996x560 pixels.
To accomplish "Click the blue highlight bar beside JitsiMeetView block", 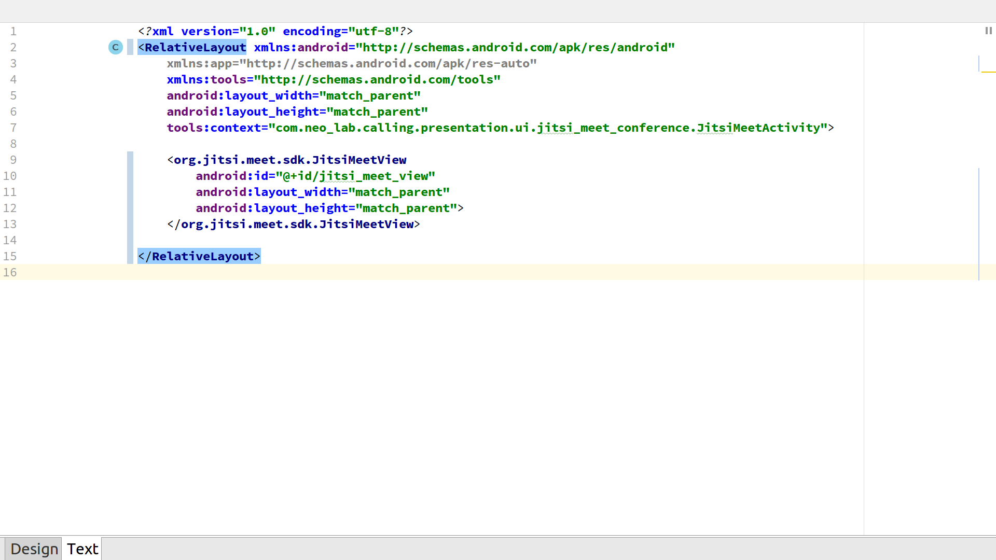I will pyautogui.click(x=130, y=207).
